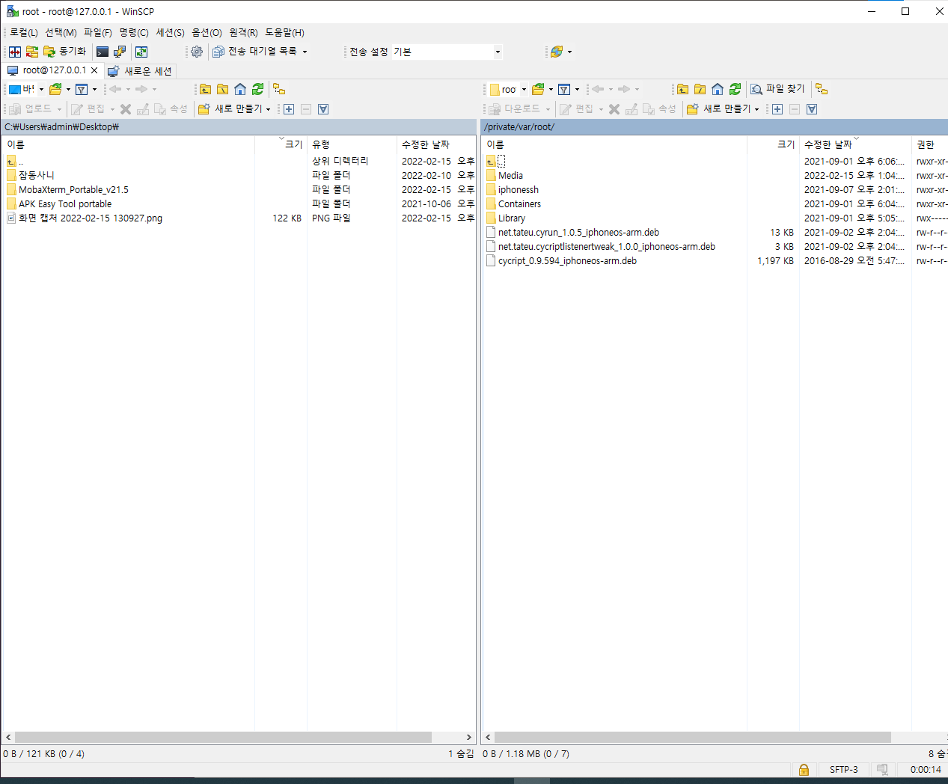Image resolution: width=948 pixels, height=784 pixels.
Task: Click the local panel filter icon
Action: tap(82, 89)
